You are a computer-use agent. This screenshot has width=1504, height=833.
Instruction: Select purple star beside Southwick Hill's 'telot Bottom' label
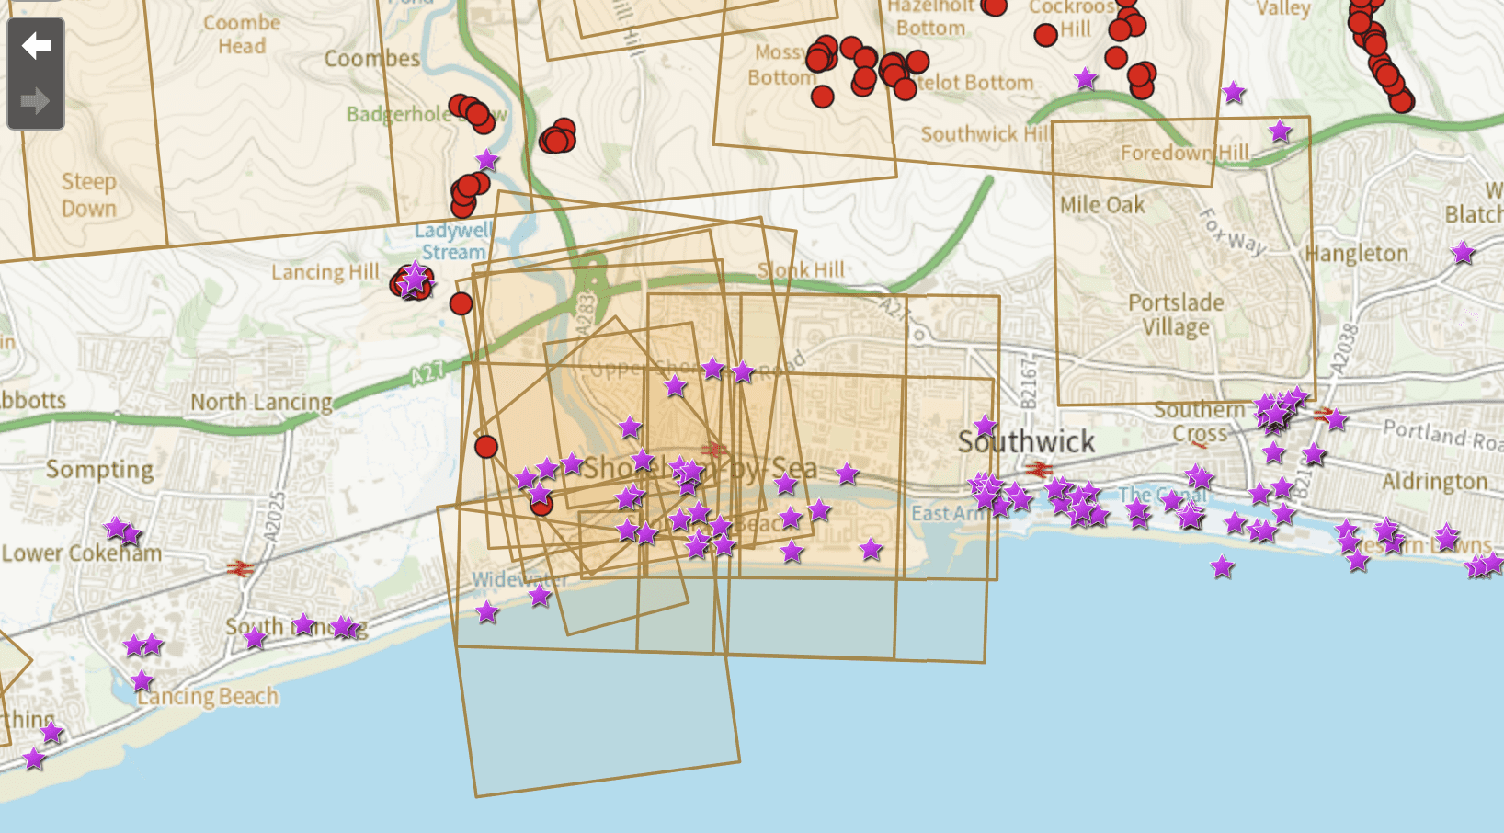1086,78
